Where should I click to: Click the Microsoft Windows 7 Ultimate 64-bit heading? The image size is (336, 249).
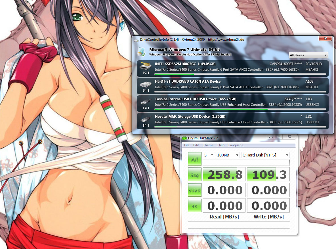click(184, 50)
